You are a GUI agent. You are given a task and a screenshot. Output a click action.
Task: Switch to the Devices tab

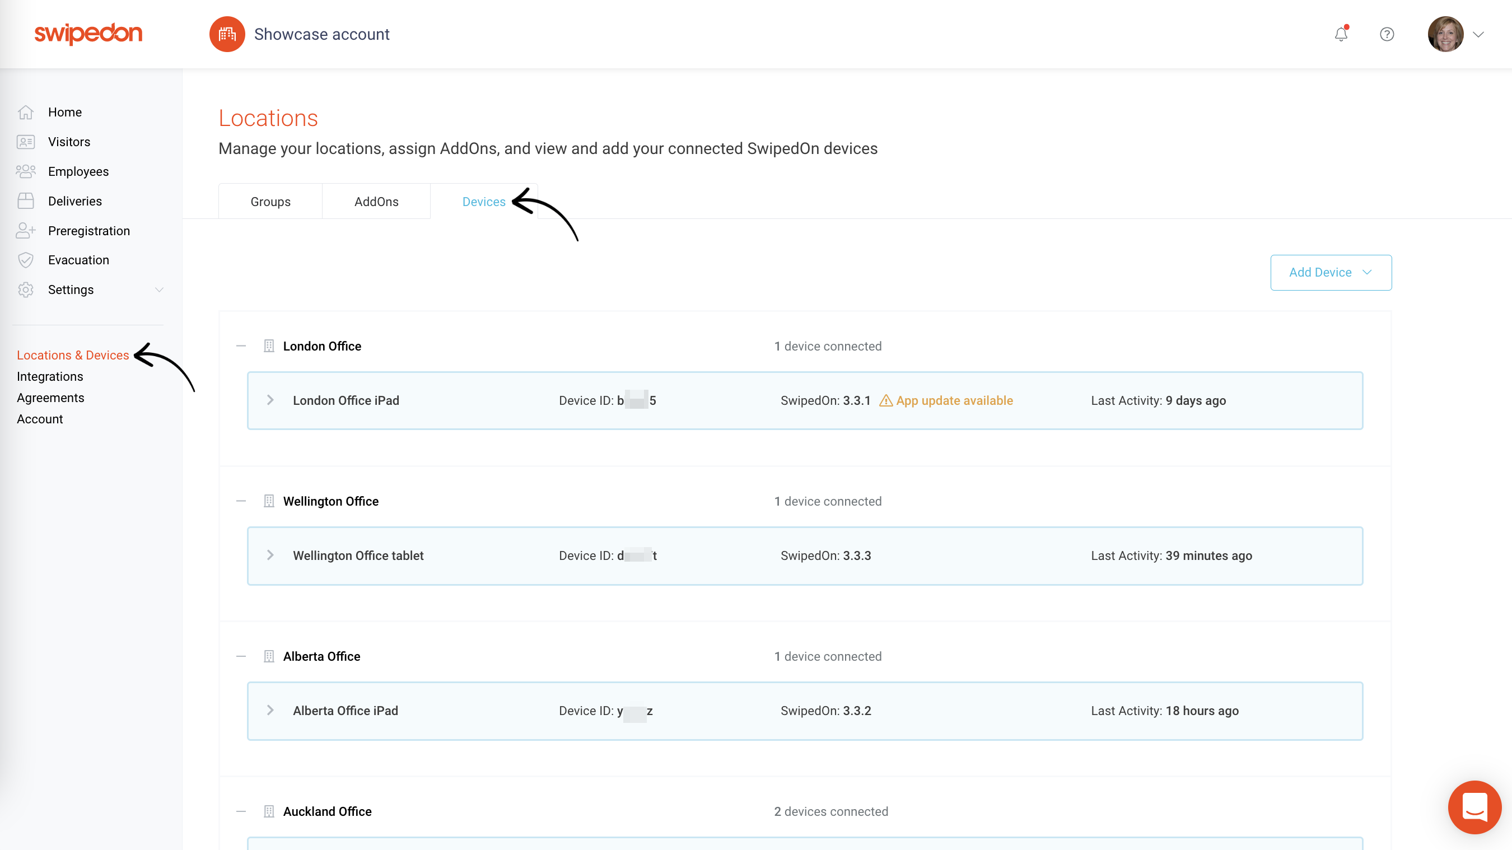point(484,202)
